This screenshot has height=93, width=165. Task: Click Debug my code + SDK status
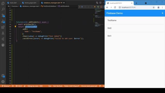(x=35, y=86)
